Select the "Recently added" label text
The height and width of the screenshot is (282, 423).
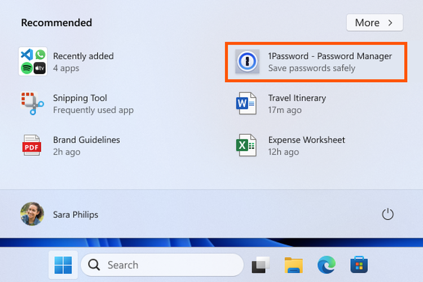click(83, 56)
